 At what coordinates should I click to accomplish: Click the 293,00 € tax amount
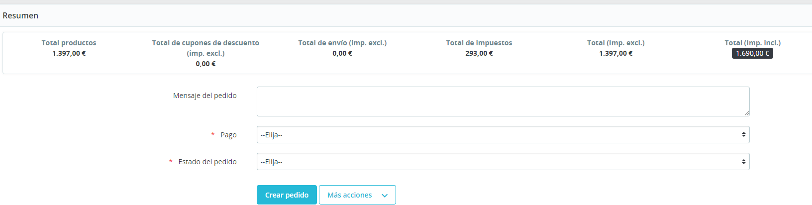pos(479,53)
